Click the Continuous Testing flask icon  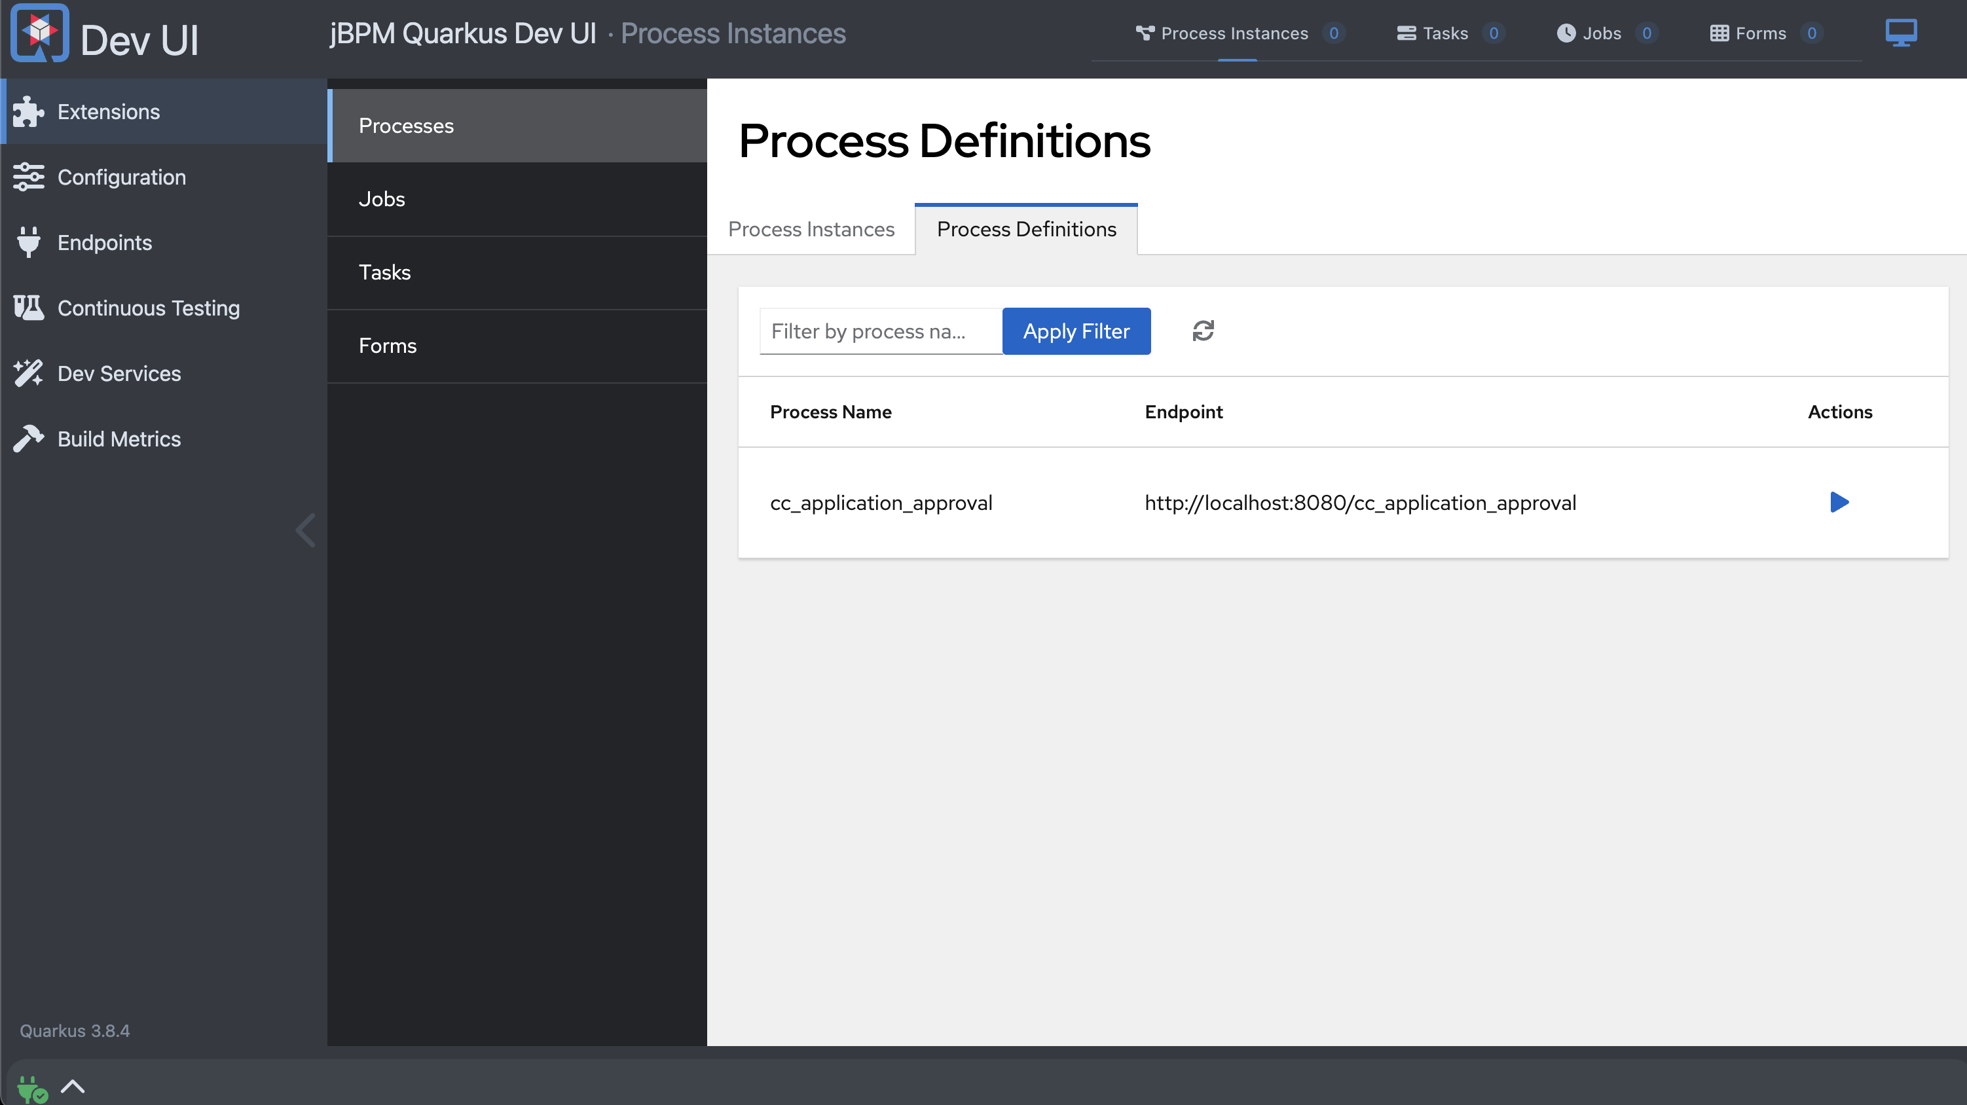[28, 308]
